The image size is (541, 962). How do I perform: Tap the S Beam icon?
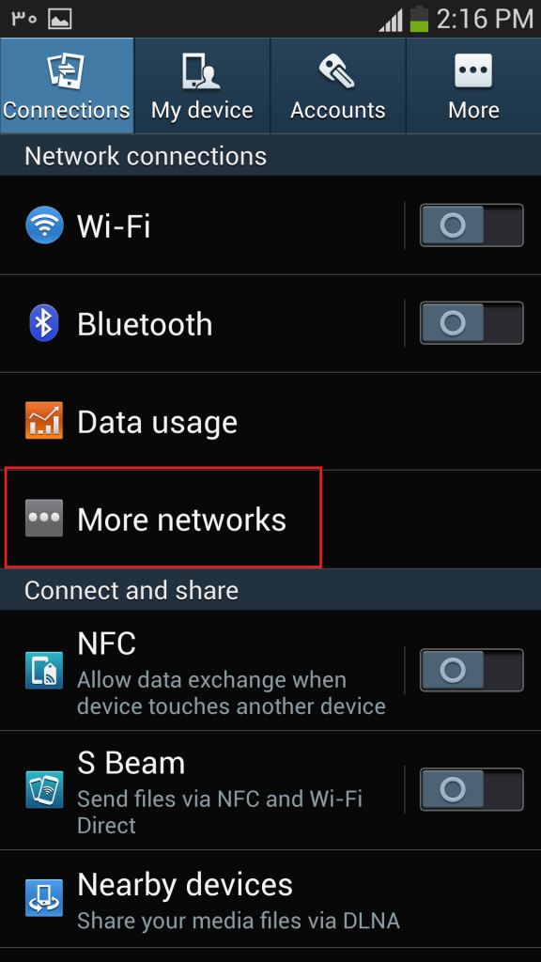click(44, 789)
